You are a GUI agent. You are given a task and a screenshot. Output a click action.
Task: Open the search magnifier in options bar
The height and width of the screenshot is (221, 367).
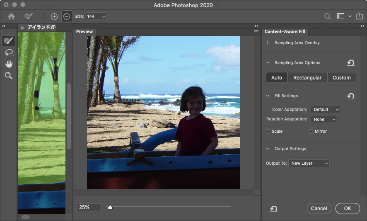[x=327, y=17]
